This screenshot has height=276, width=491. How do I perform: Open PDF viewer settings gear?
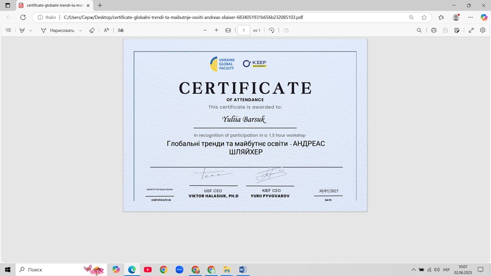(482, 30)
